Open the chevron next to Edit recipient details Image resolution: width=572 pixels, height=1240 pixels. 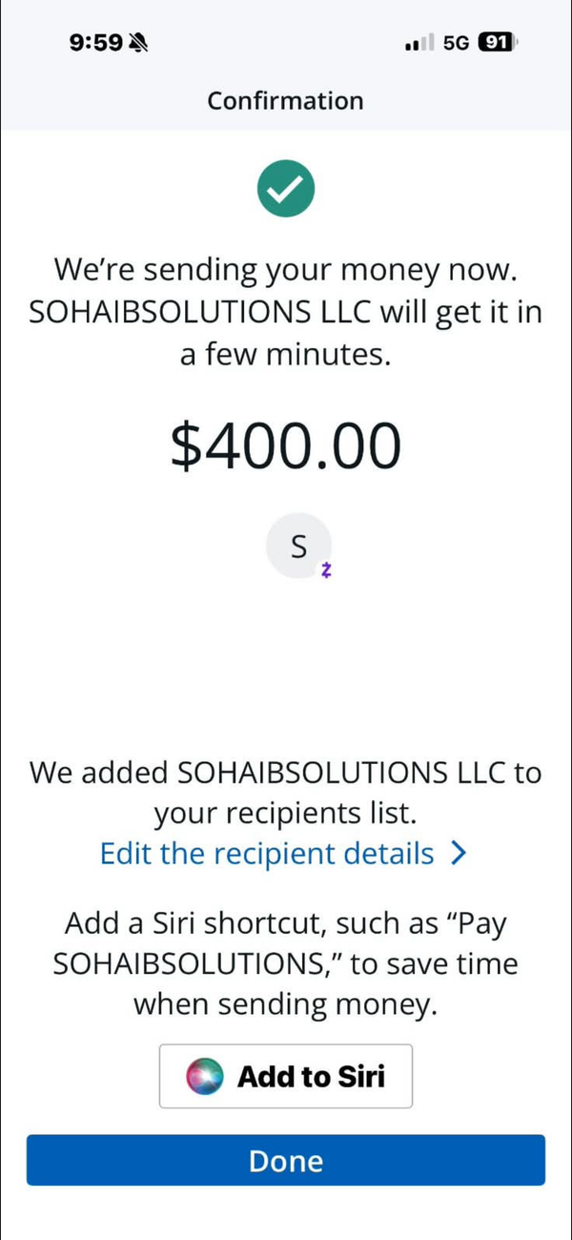point(459,853)
